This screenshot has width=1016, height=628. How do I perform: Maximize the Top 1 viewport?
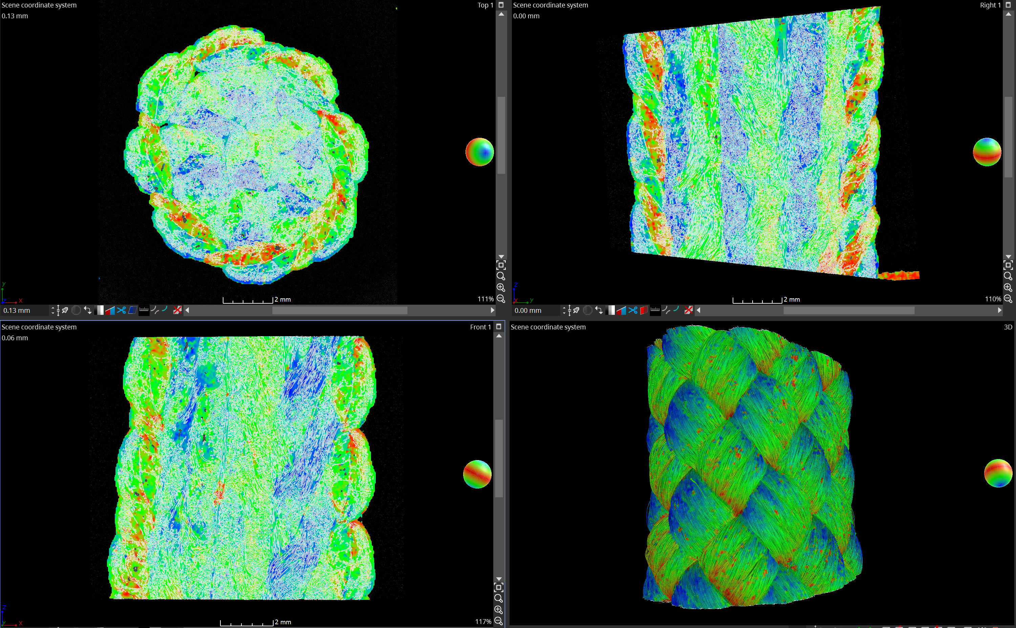(501, 5)
